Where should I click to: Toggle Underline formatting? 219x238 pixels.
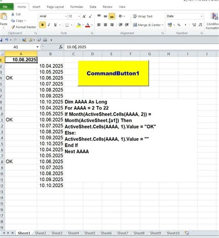coord(55,25)
